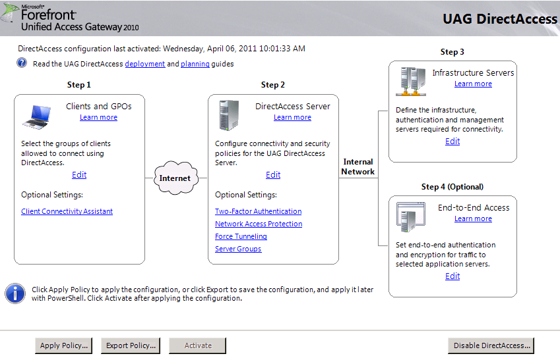Click the Step 1 heading

point(79,85)
